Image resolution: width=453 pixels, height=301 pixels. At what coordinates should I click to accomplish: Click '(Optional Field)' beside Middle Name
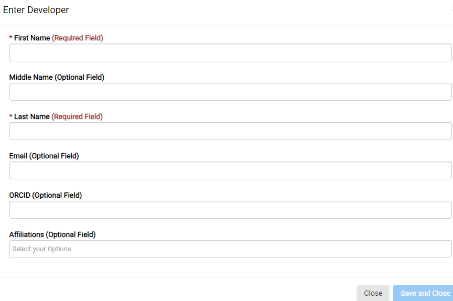click(x=80, y=77)
